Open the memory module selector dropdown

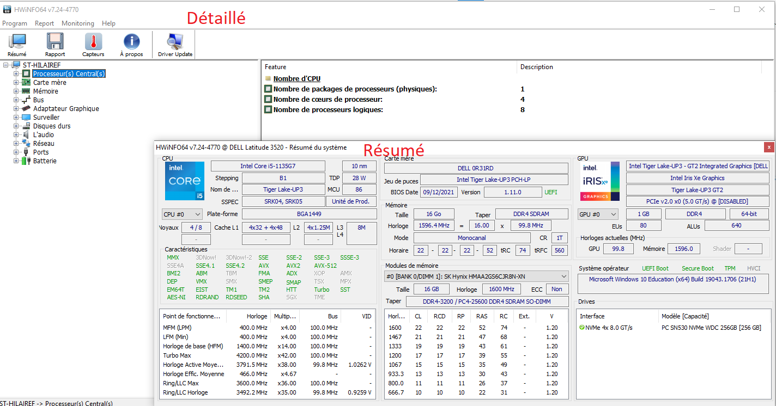tap(476, 276)
